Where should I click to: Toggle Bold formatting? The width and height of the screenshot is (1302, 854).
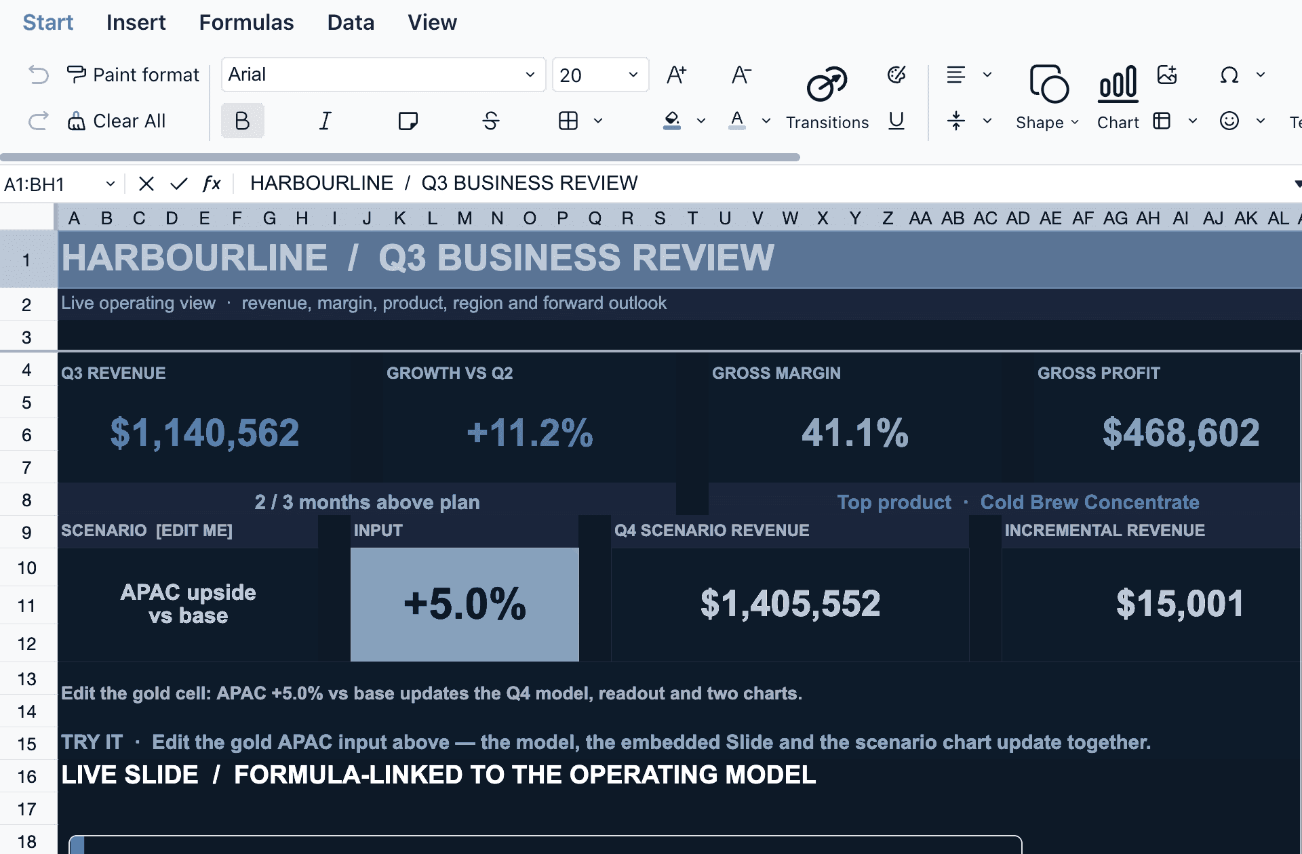coord(242,121)
